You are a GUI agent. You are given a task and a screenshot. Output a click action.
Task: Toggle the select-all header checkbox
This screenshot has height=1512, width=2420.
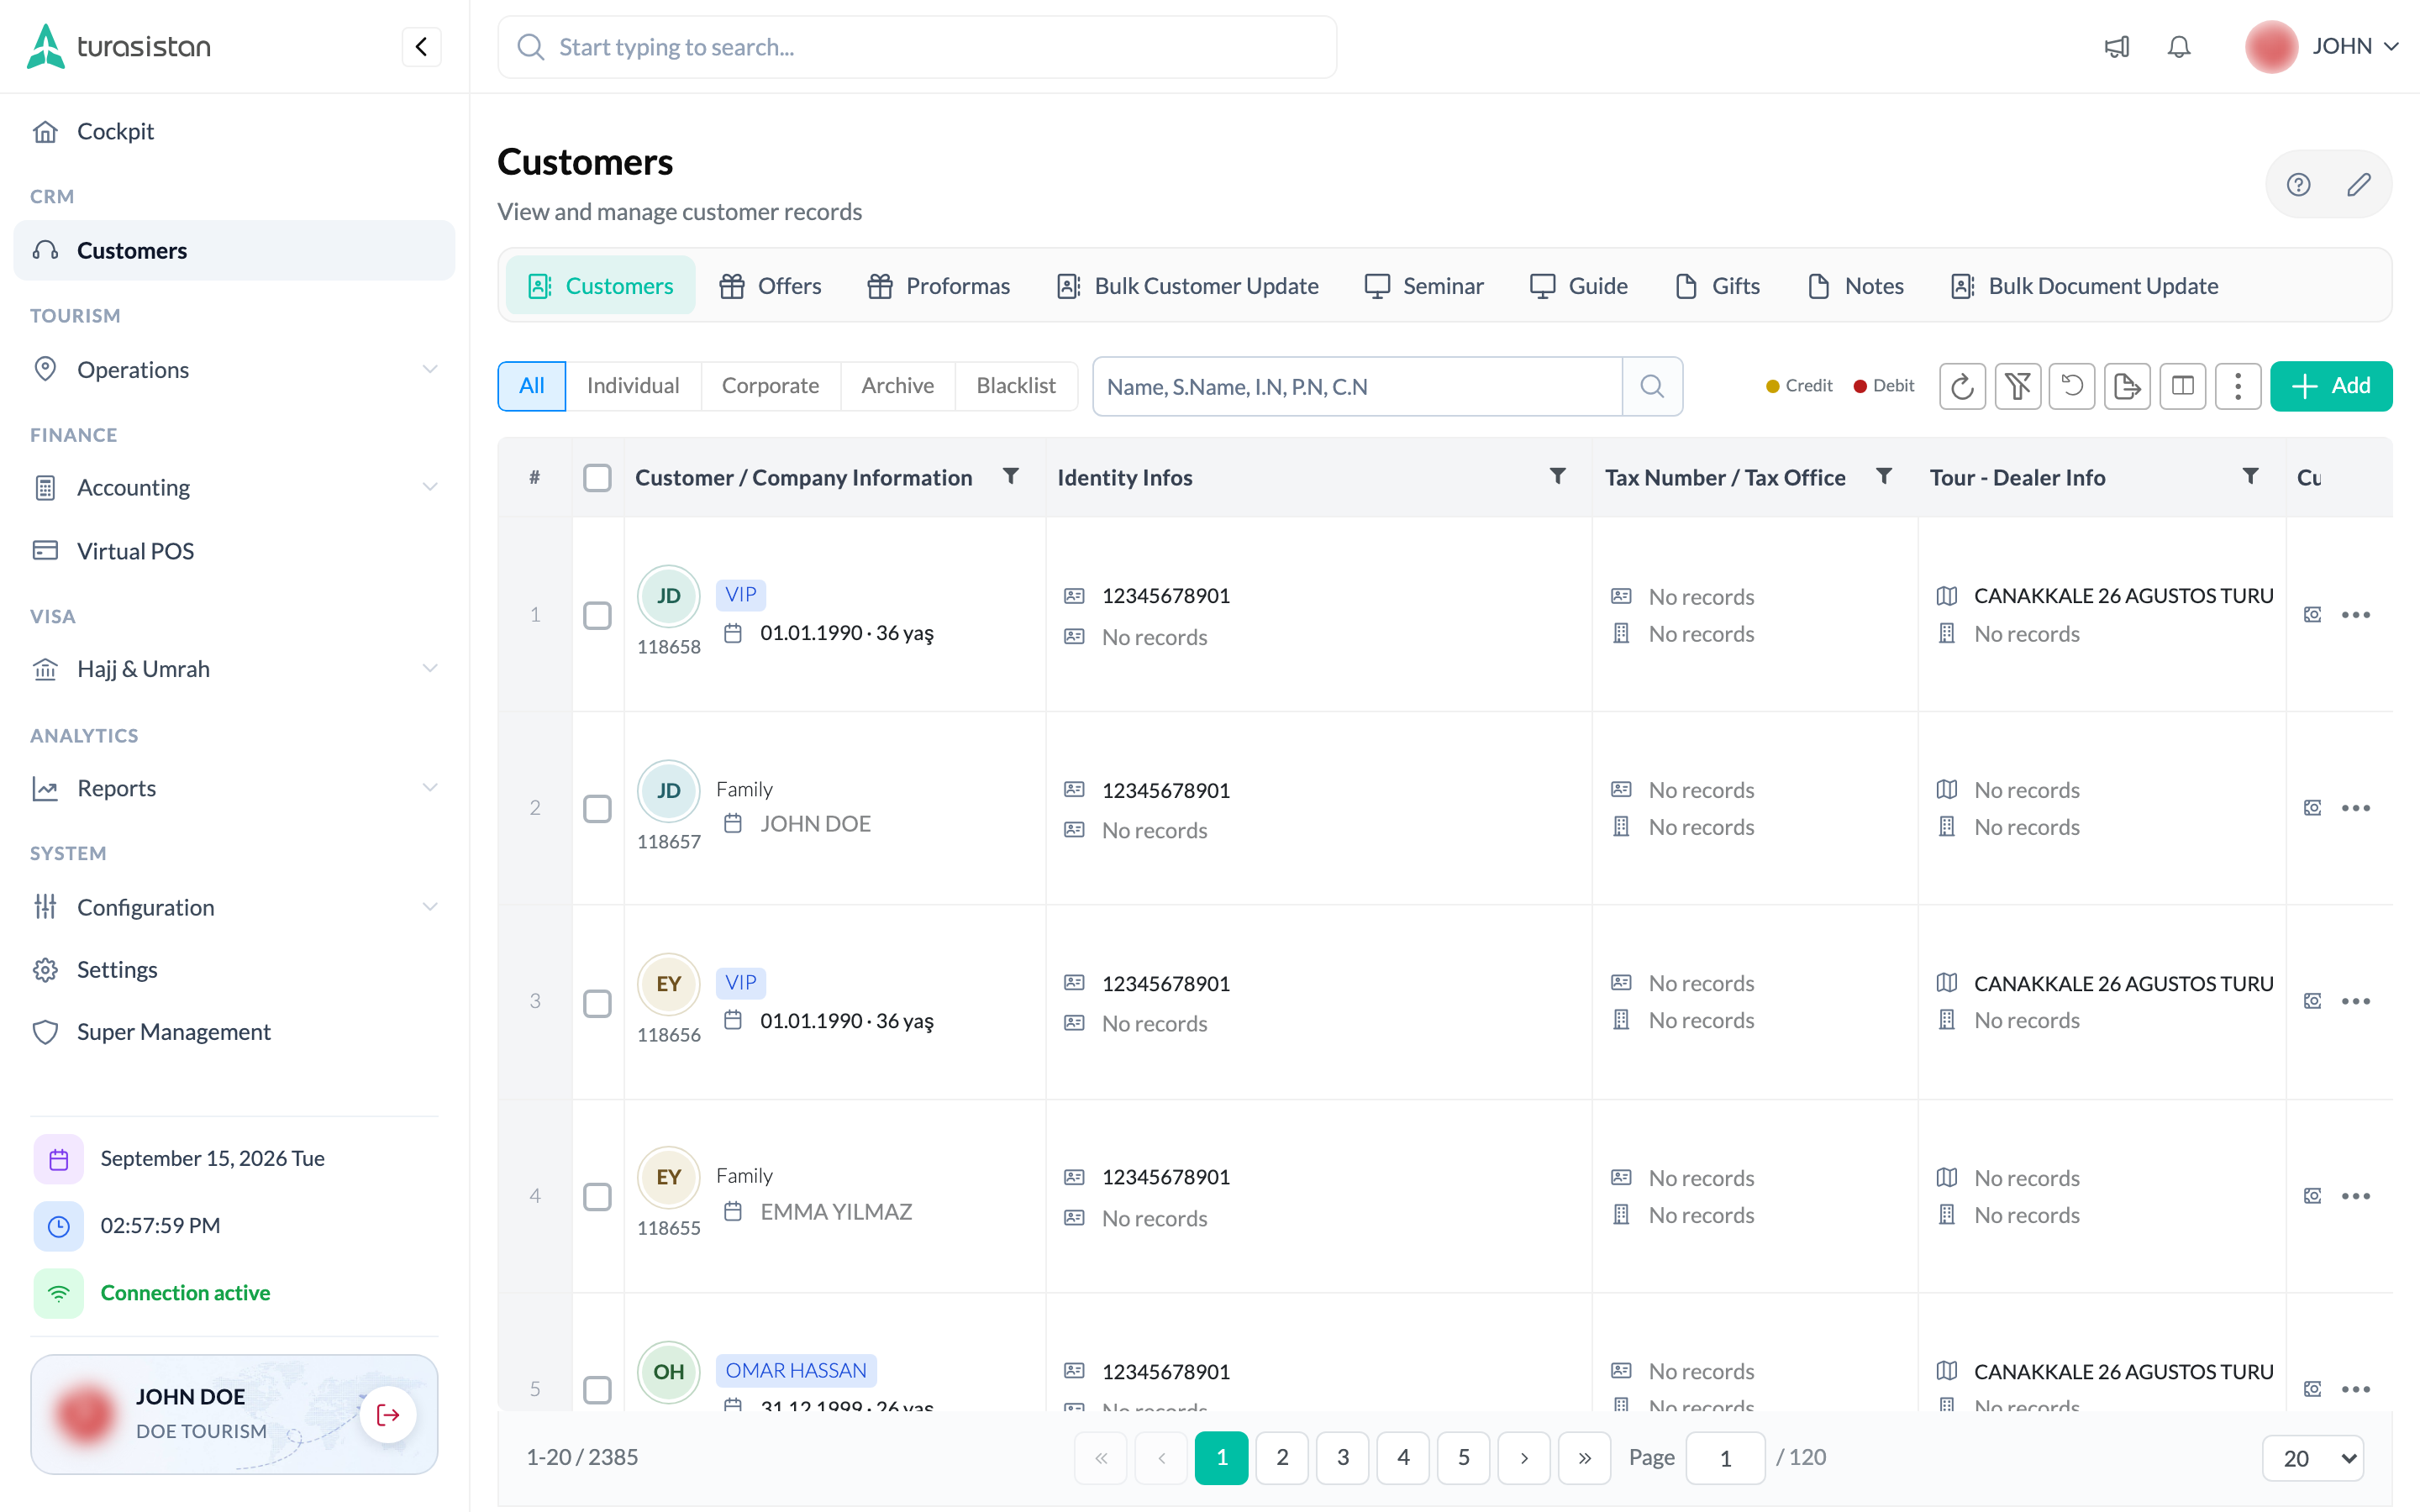click(597, 478)
